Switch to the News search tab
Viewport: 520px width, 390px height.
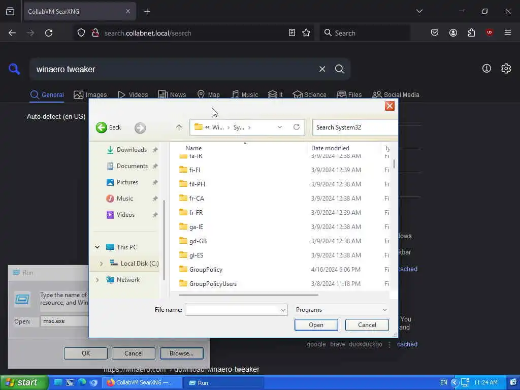coord(172,94)
